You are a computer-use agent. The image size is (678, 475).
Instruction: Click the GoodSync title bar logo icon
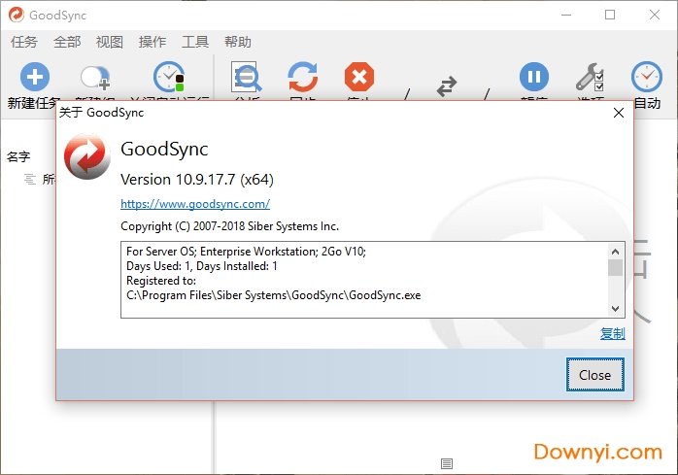point(17,15)
